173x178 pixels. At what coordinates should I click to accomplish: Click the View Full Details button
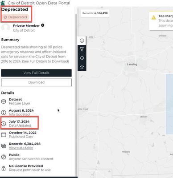pos(37,73)
